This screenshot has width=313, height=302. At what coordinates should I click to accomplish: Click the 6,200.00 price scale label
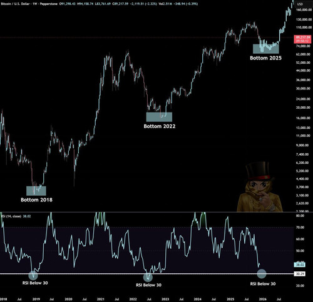[x=303, y=163]
